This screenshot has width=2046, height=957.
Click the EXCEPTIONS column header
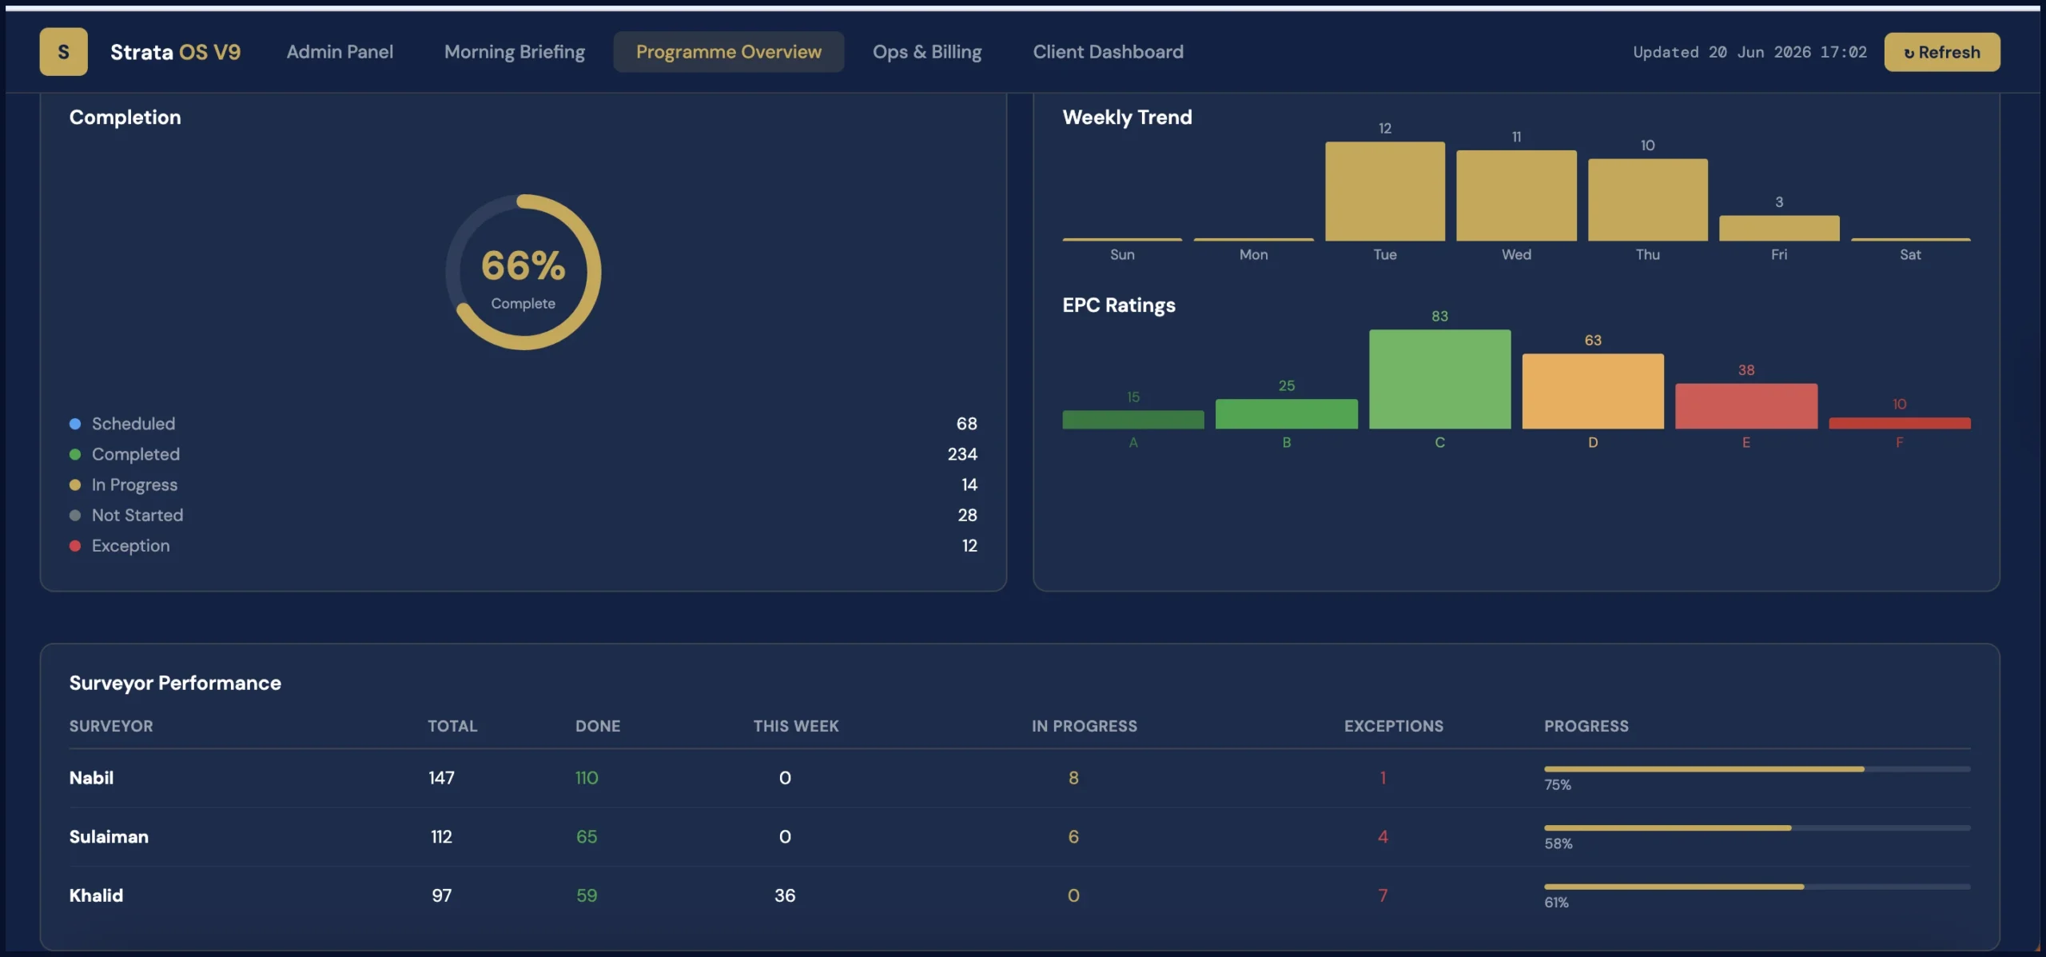[1394, 726]
